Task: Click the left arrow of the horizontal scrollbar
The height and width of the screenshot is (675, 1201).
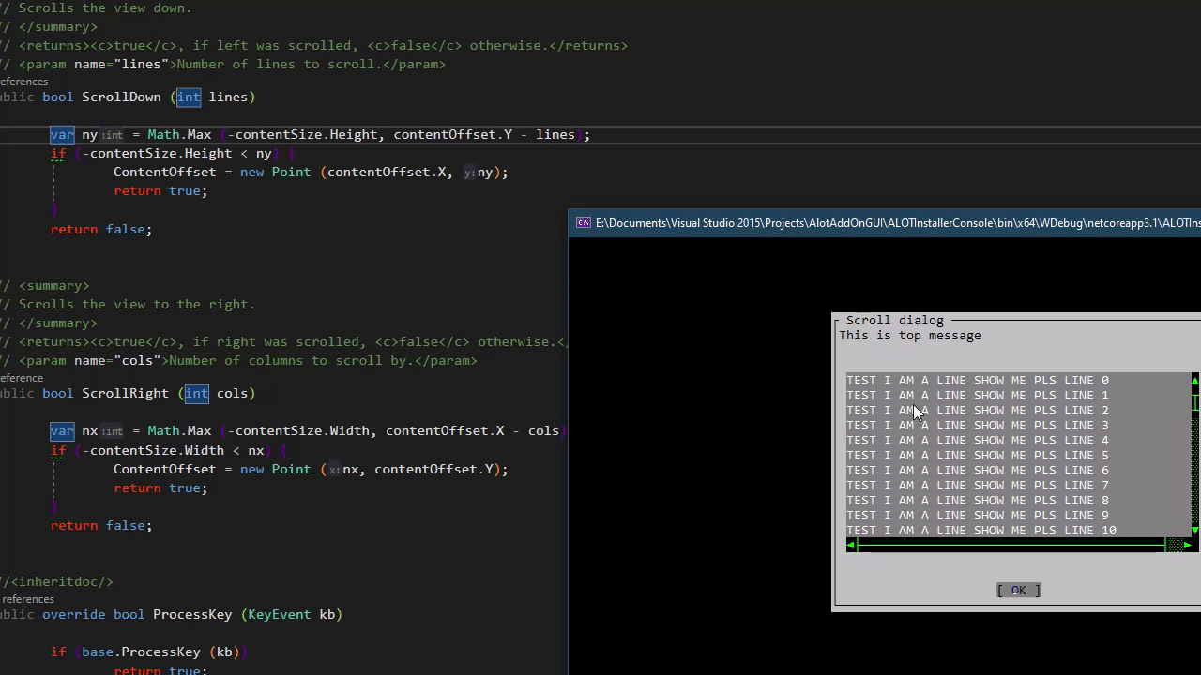Action: tap(850, 545)
